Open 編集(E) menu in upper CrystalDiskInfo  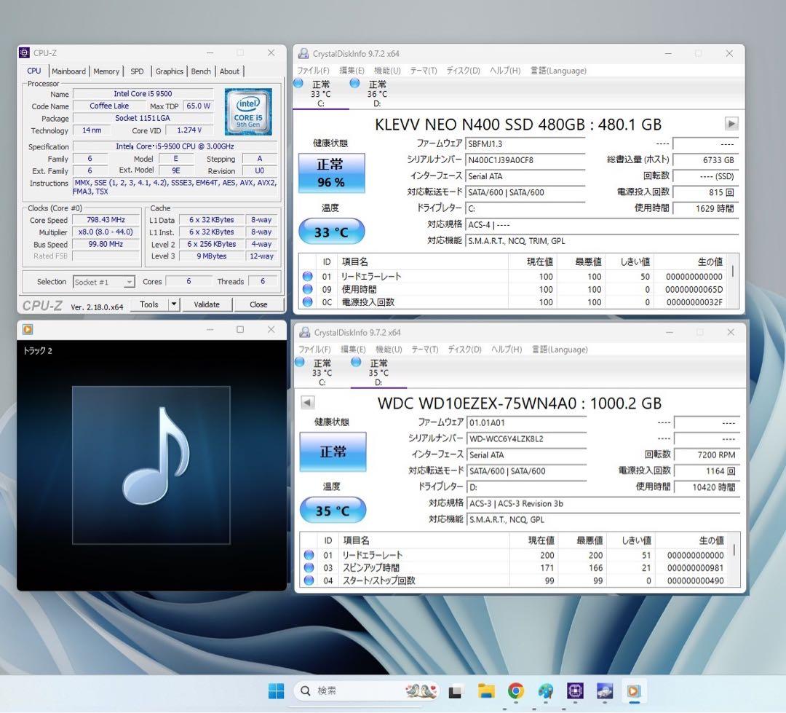[x=352, y=70]
